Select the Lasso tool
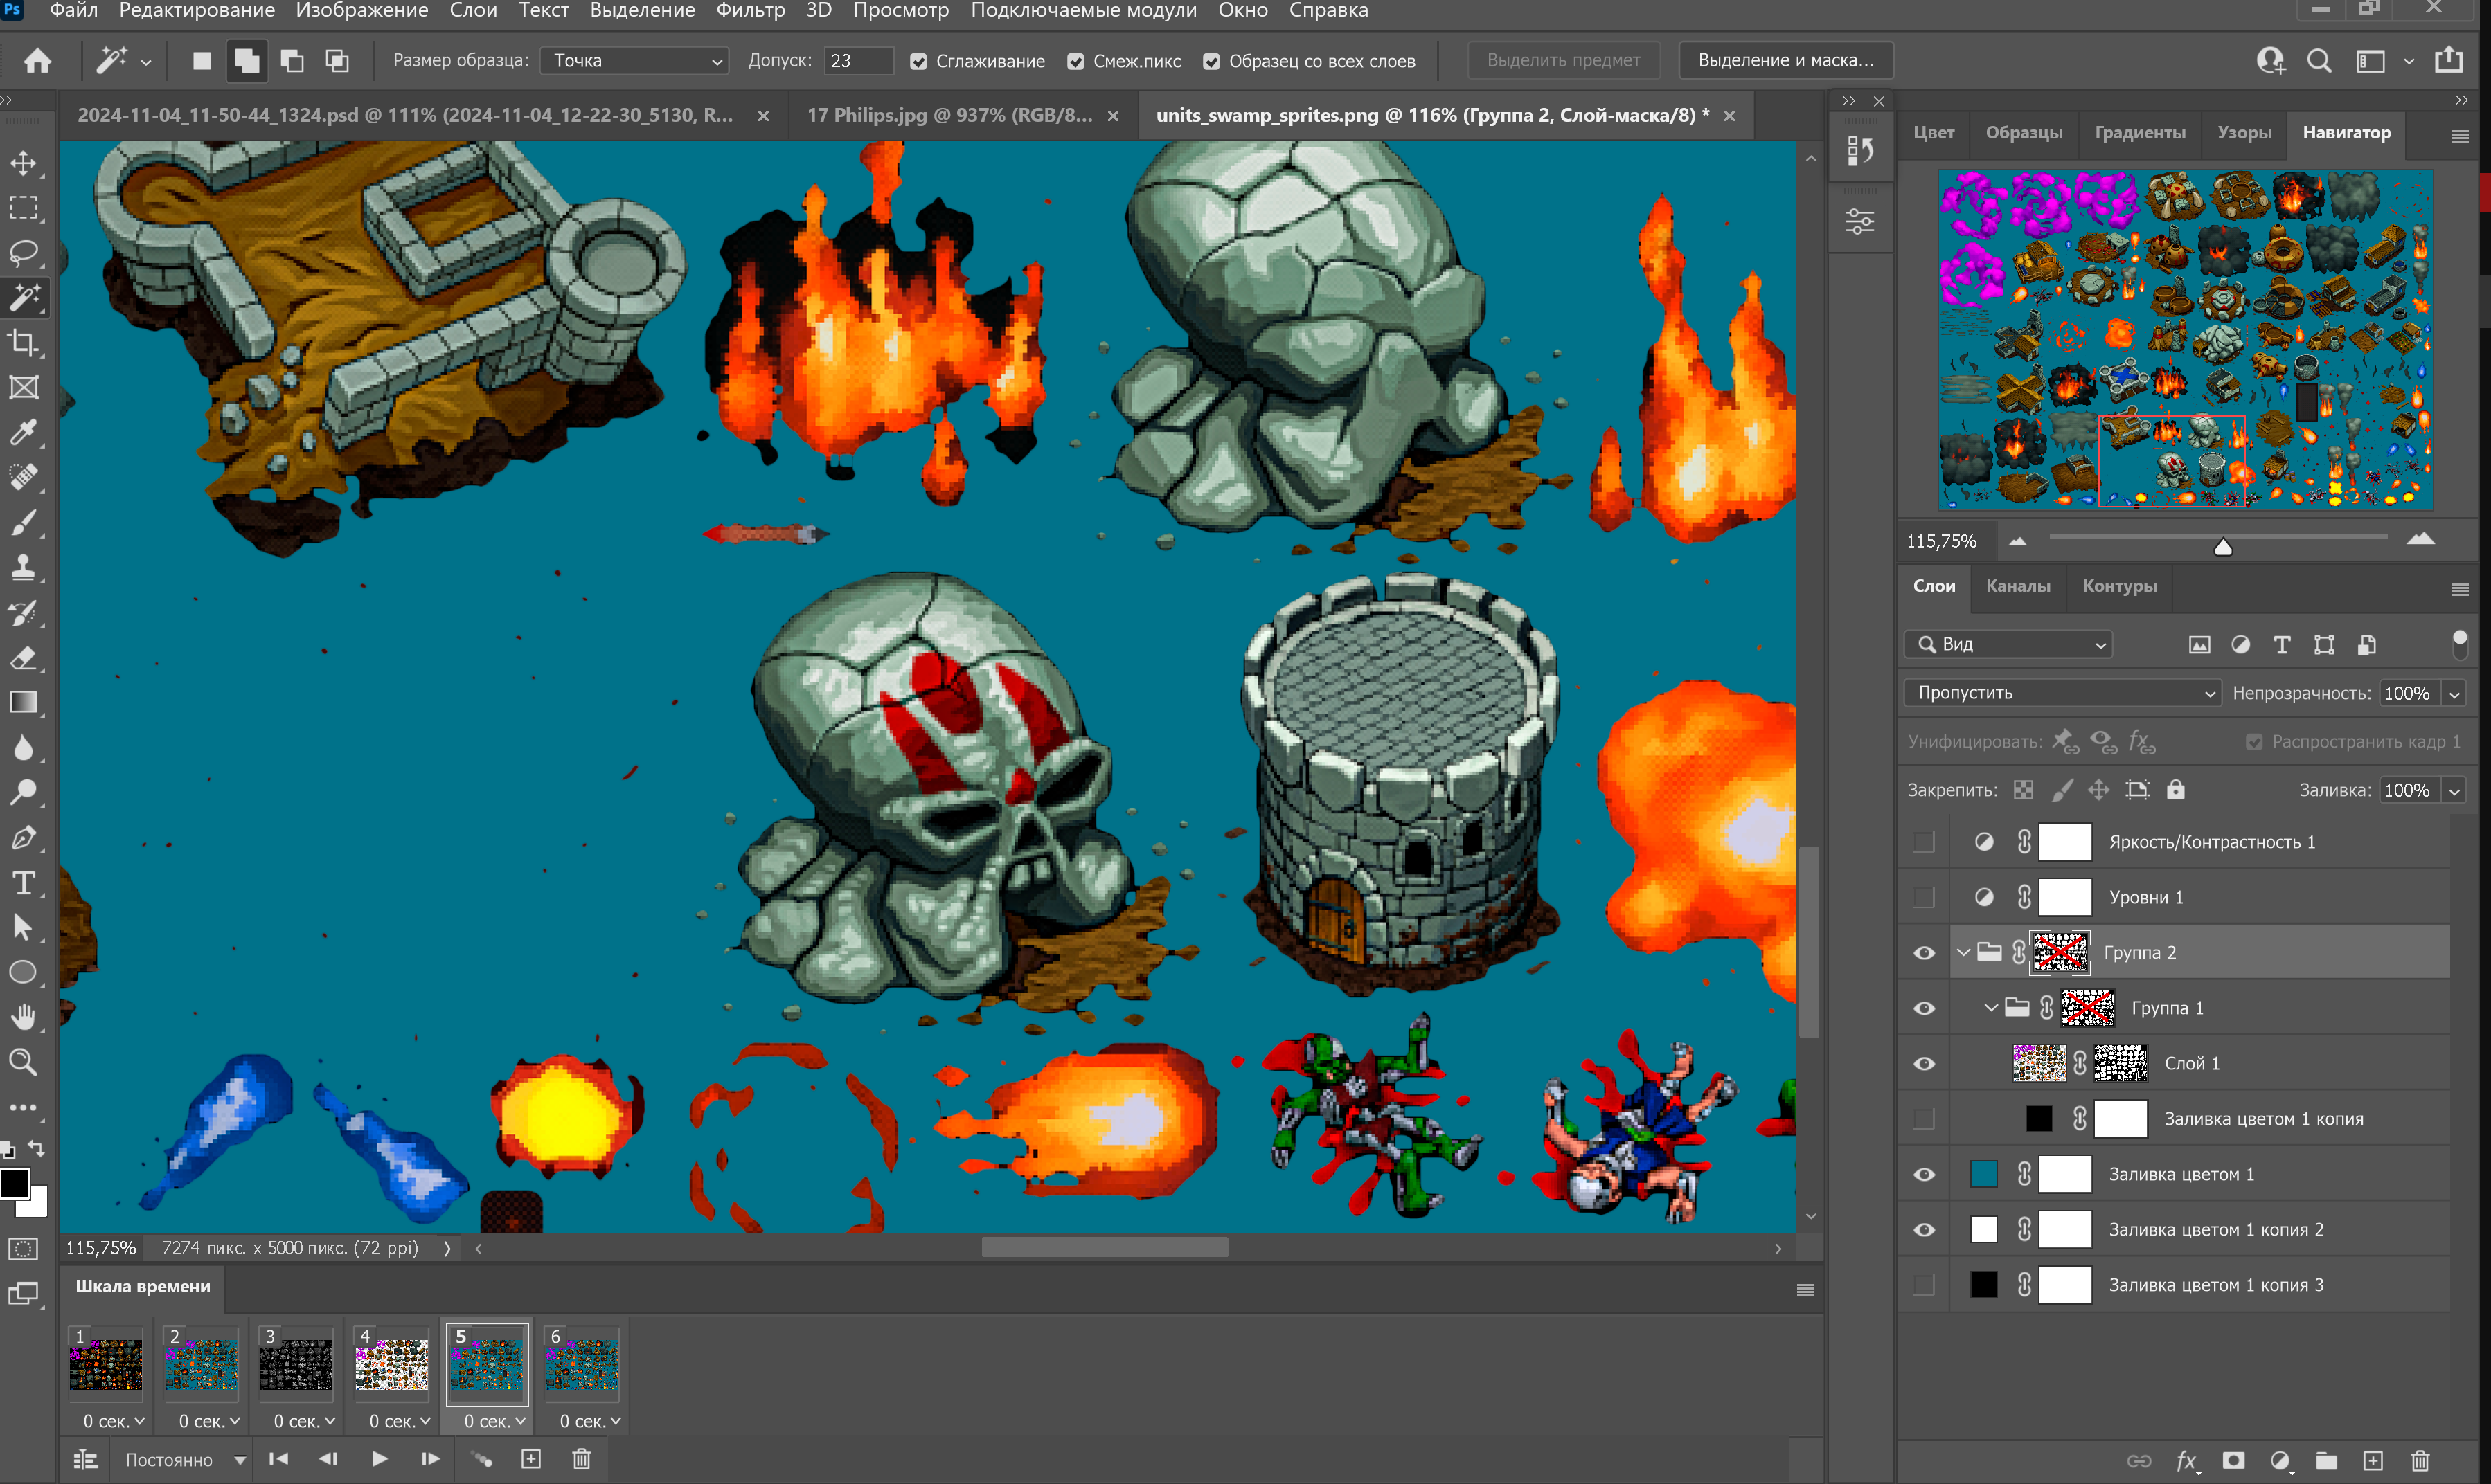The image size is (2491, 1484). click(x=24, y=252)
